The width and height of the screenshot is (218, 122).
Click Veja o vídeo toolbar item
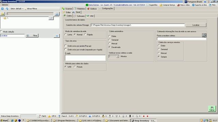click(x=184, y=5)
